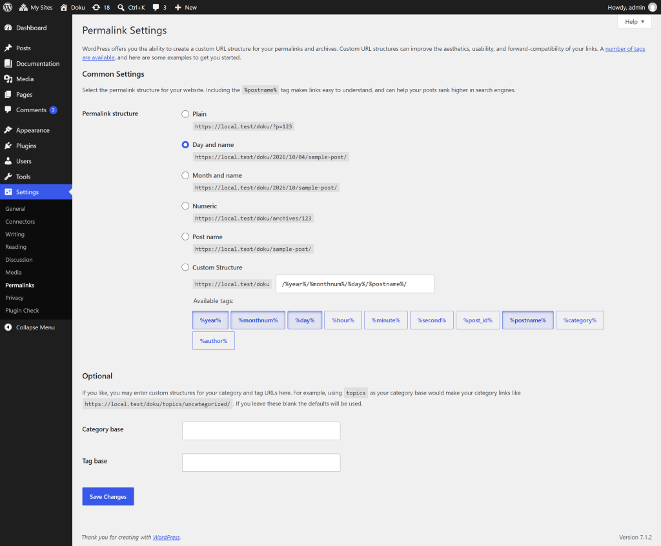The height and width of the screenshot is (546, 661).
Task: Click the Plugins plug icon
Action: click(x=8, y=146)
